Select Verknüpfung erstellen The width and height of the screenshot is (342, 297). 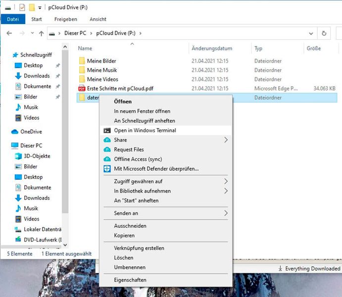point(166,248)
